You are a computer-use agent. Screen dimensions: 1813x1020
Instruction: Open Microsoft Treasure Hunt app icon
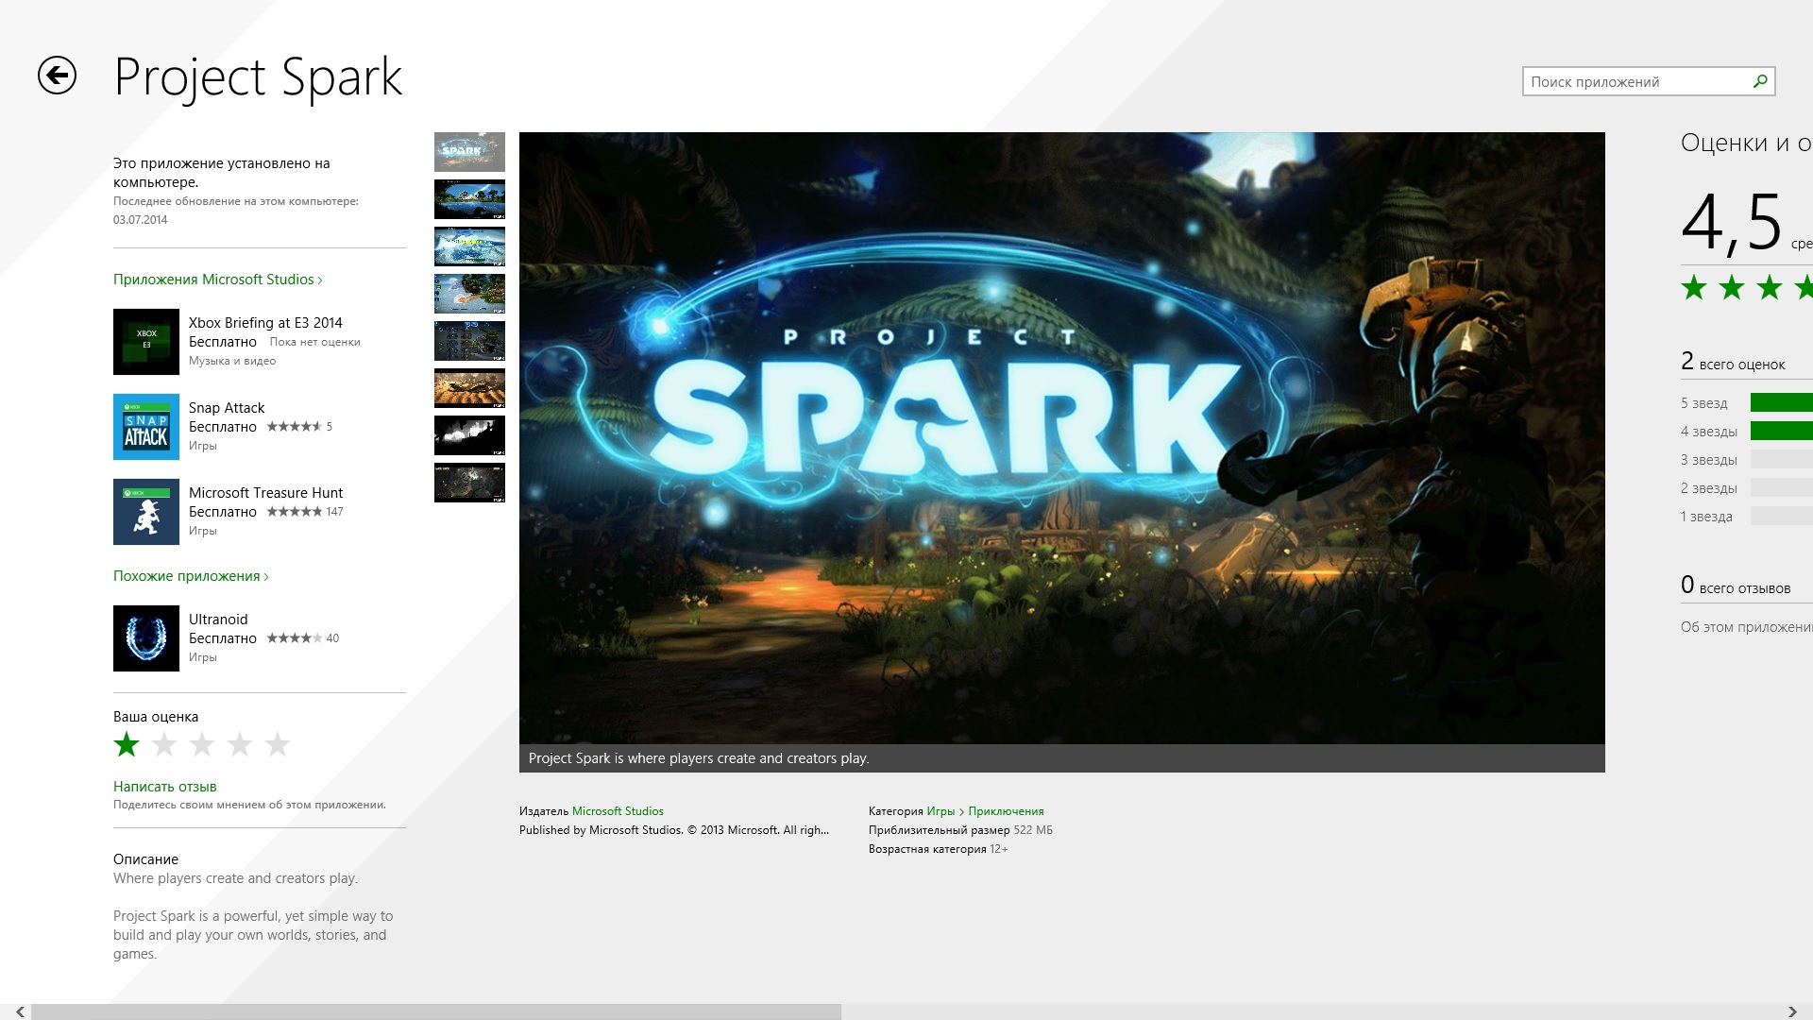tap(146, 512)
